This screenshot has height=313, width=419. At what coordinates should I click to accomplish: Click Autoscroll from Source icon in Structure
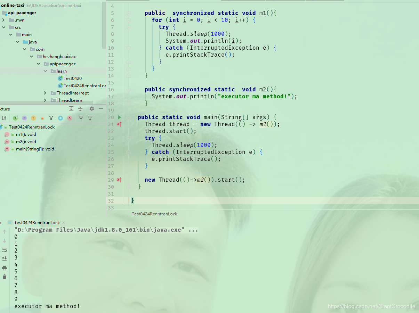[x=90, y=118]
